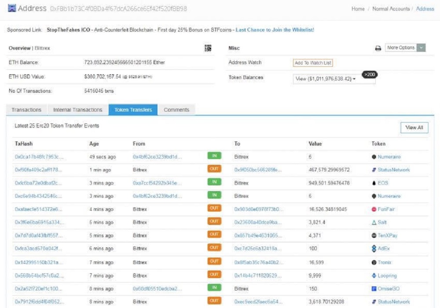Open the recipient address in the AdEx row
The height and width of the screenshot is (308, 440).
click(x=258, y=249)
